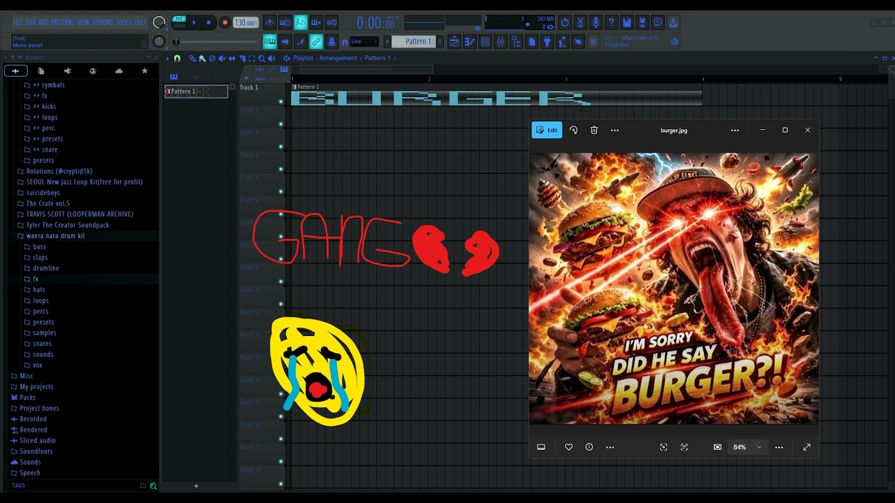Arm recording with the record button

(x=224, y=22)
